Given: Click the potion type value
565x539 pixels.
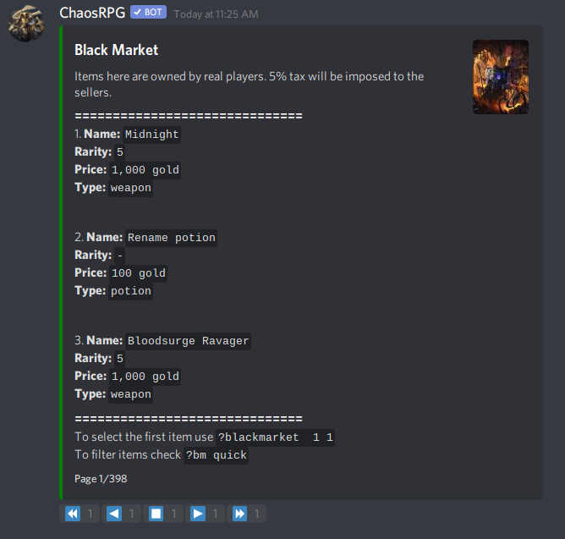Looking at the screenshot, I should [x=130, y=291].
